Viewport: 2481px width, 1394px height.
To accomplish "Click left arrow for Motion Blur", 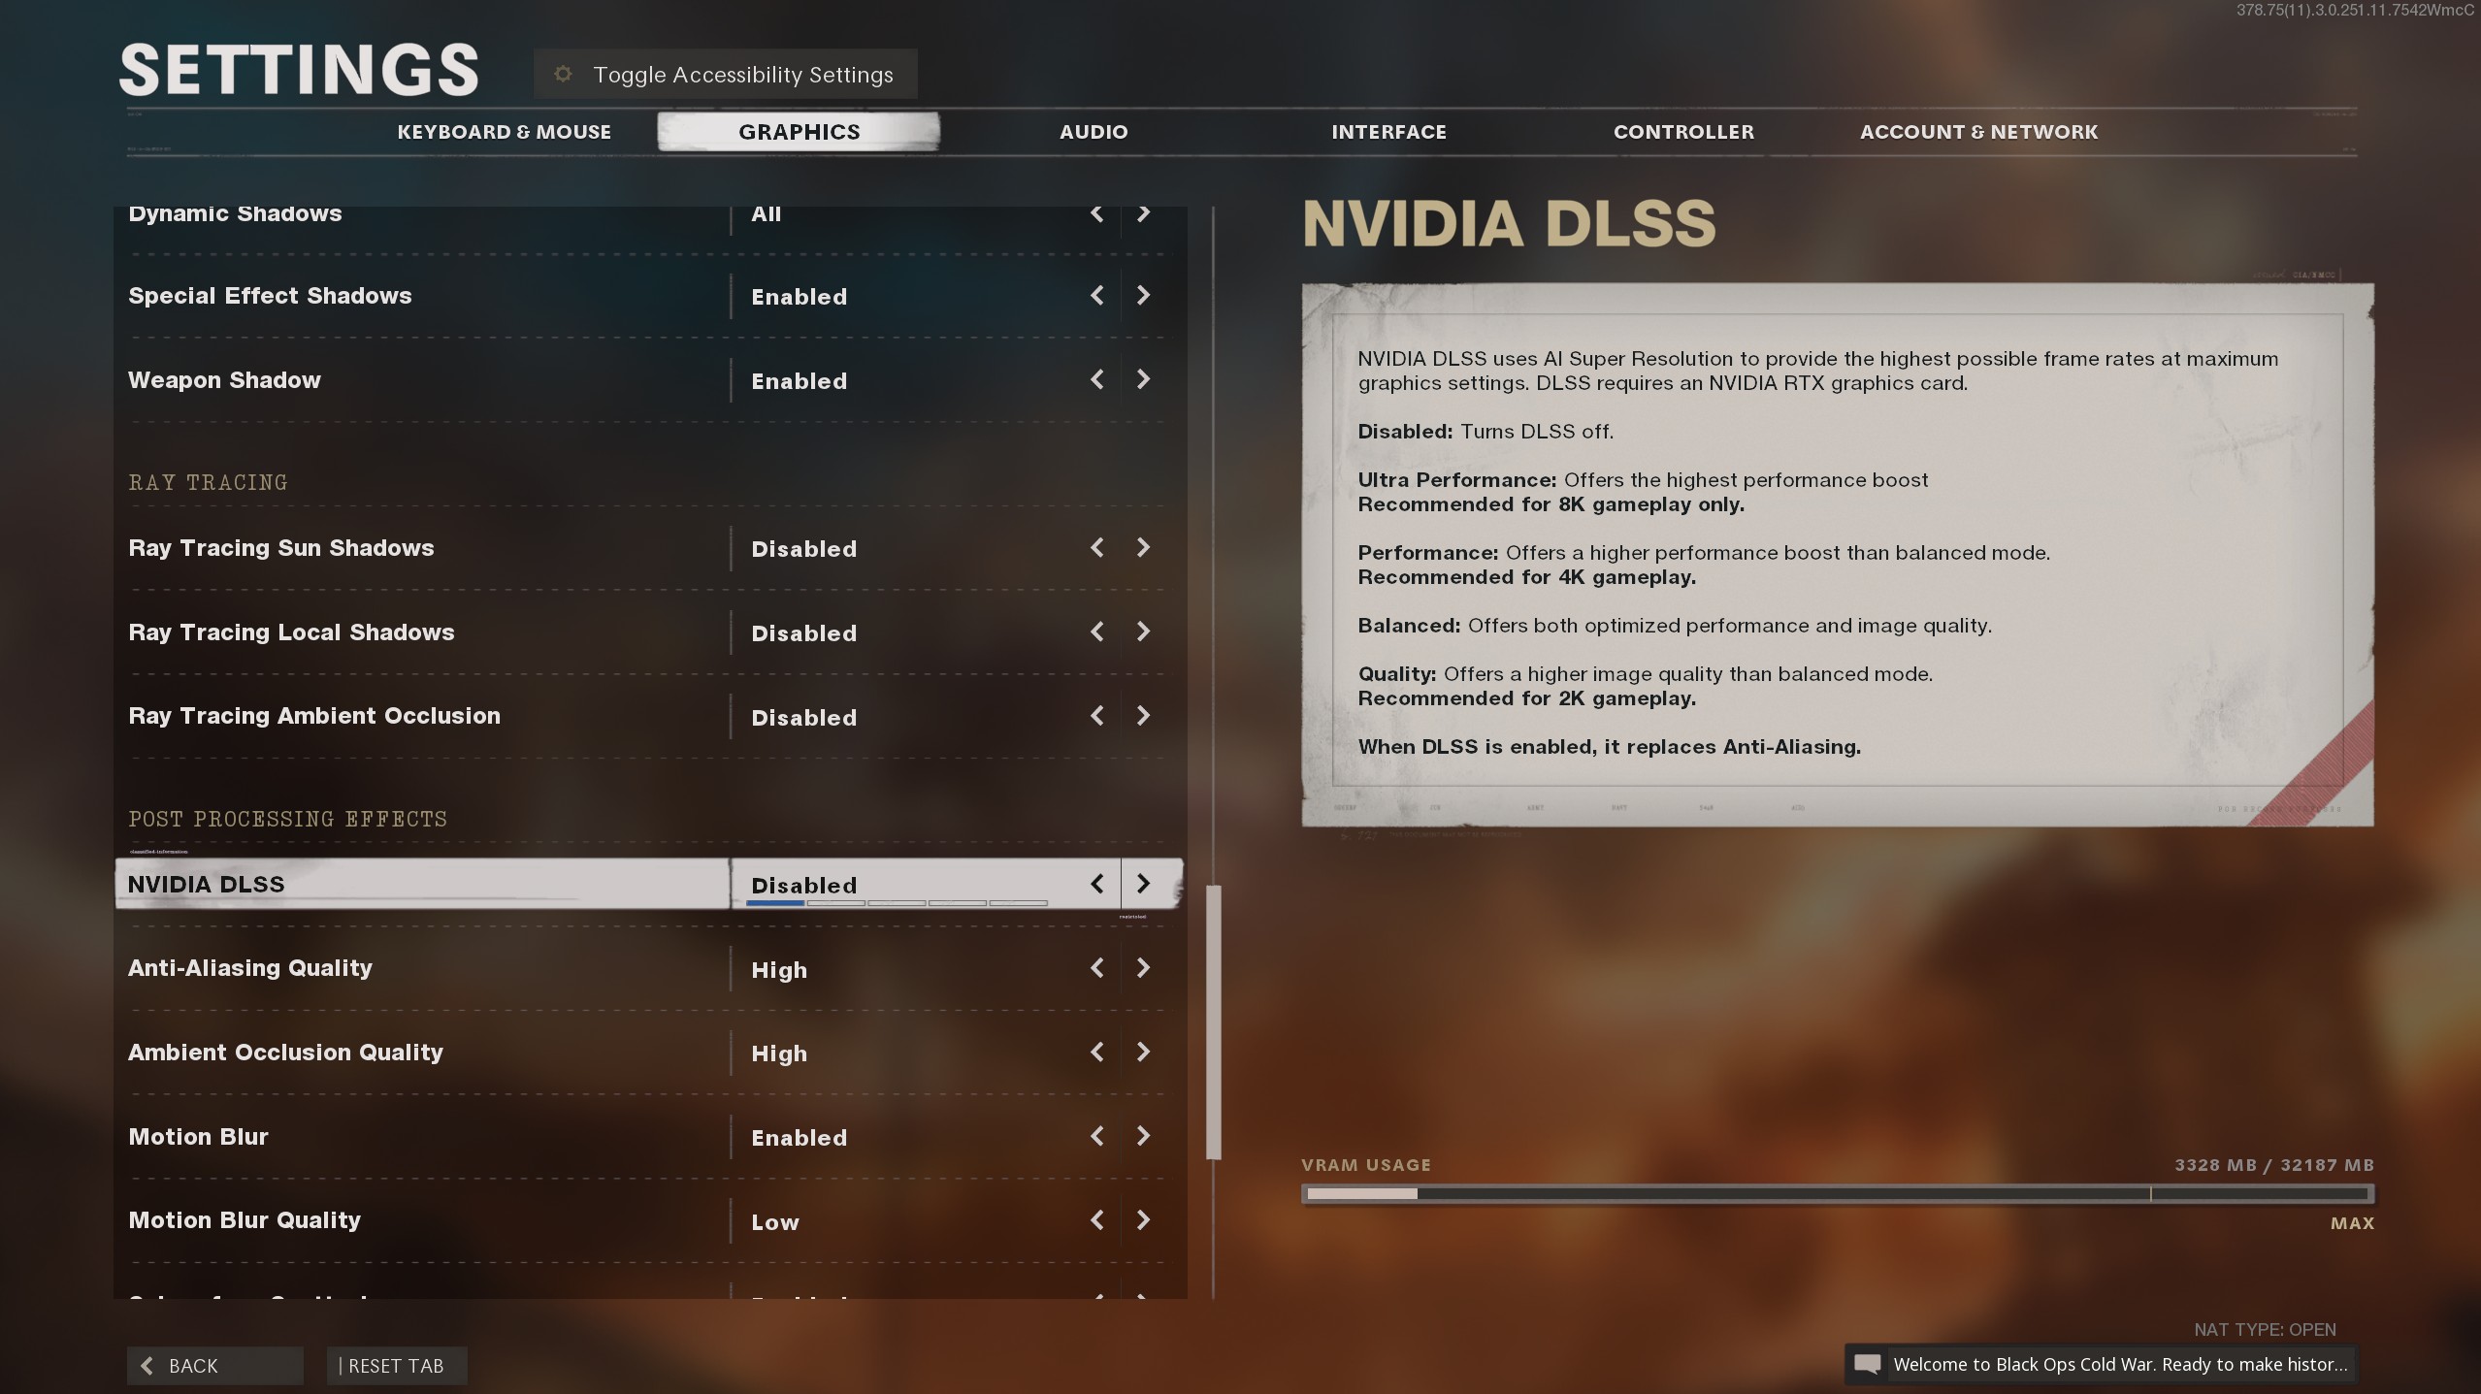I will coord(1096,1136).
